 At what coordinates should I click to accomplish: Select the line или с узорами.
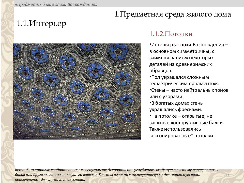click(x=166, y=97)
